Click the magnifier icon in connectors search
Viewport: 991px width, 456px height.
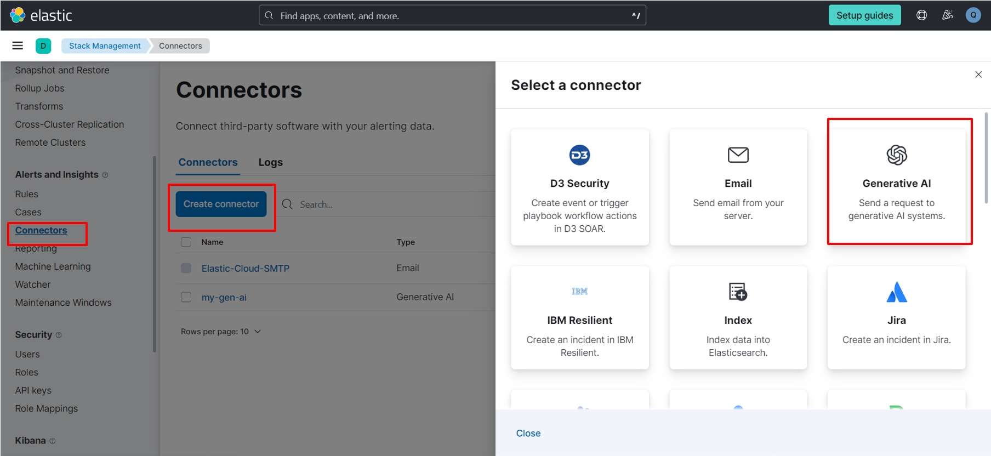pos(287,204)
